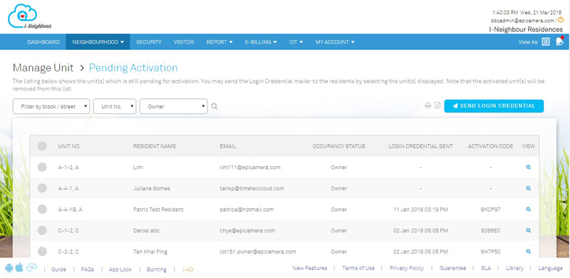The width and height of the screenshot is (570, 278).
Task: Click the Apple app icon in footer
Action: tap(19, 268)
